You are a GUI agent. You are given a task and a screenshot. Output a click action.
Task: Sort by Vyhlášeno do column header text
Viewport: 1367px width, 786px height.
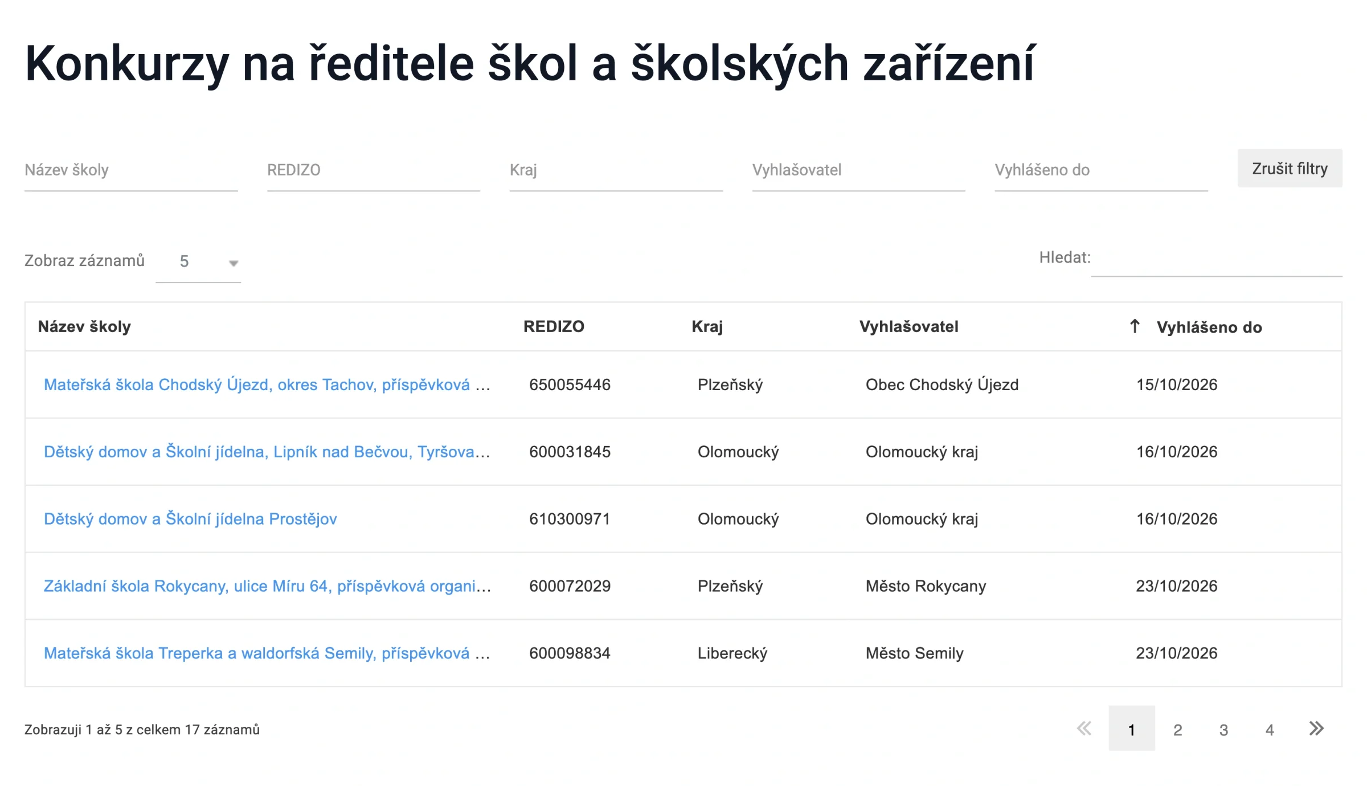pyautogui.click(x=1209, y=327)
